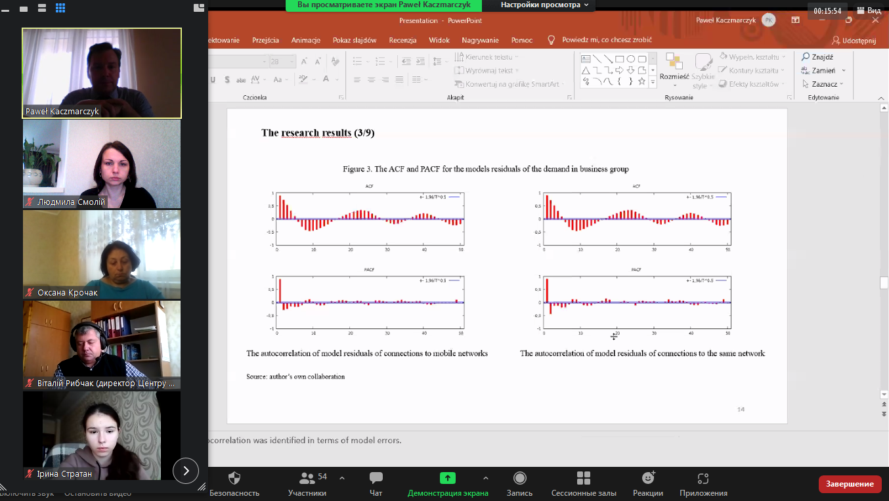Open the Безопасность security shield menu
The height and width of the screenshot is (501, 889).
click(234, 484)
